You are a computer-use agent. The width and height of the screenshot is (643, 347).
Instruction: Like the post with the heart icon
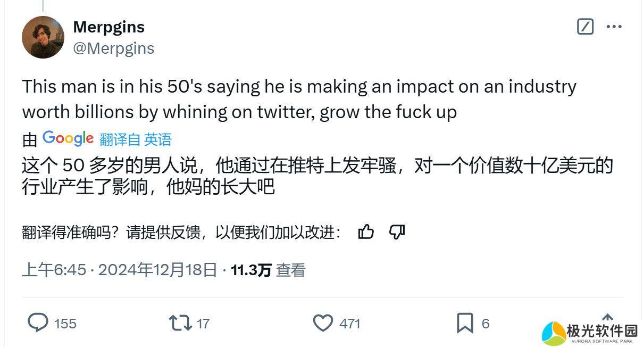coord(322,323)
